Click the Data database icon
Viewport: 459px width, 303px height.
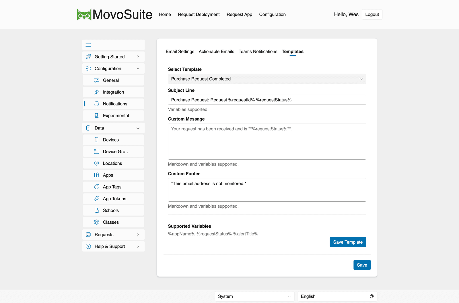click(x=88, y=128)
